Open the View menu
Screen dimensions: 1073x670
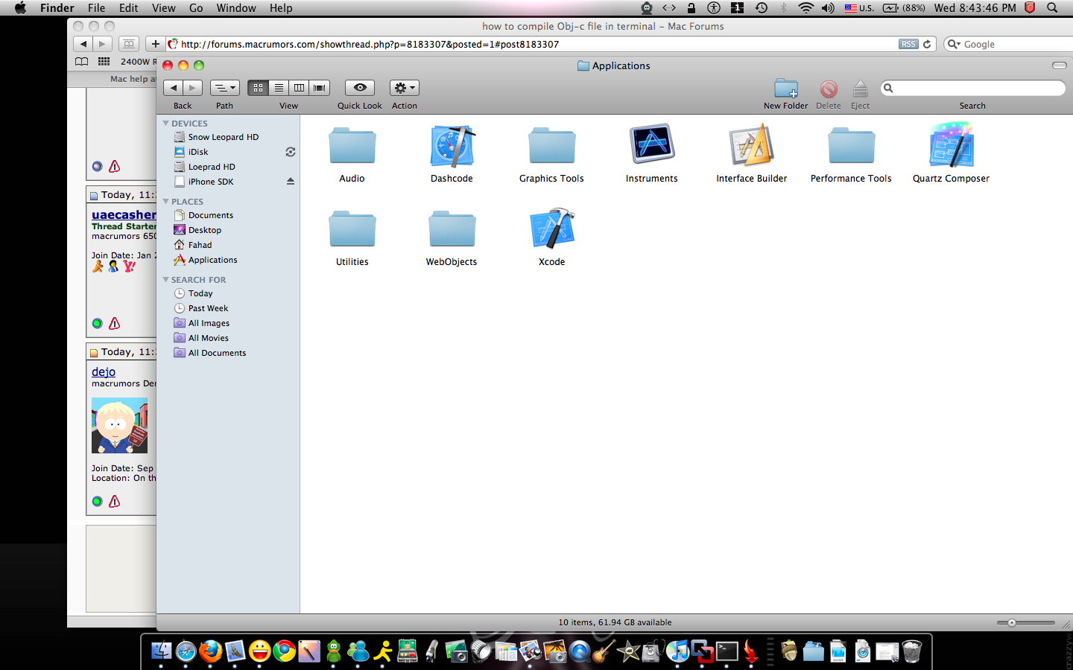pos(164,8)
